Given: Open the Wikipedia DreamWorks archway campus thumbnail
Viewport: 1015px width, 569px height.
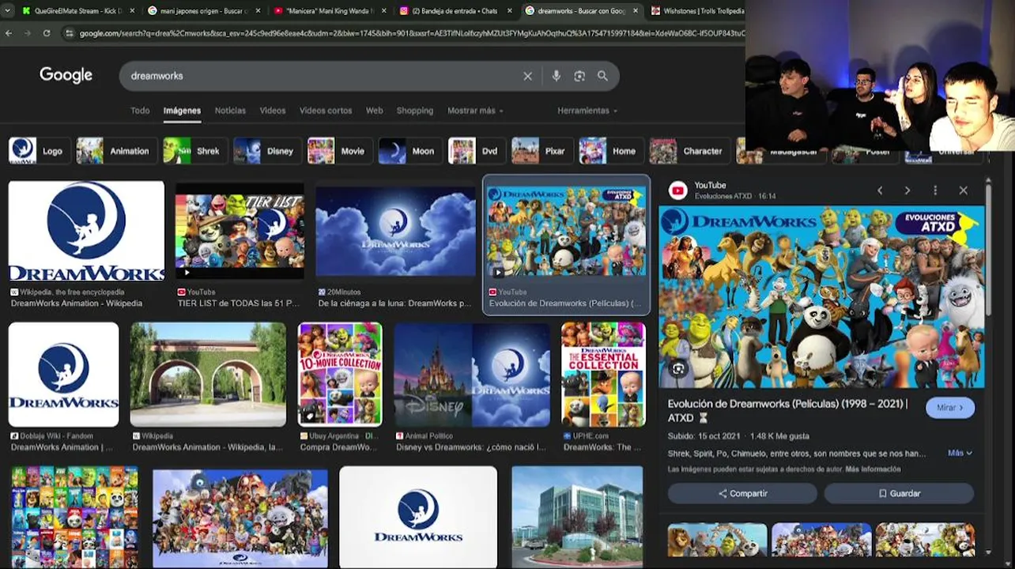Looking at the screenshot, I should 208,375.
